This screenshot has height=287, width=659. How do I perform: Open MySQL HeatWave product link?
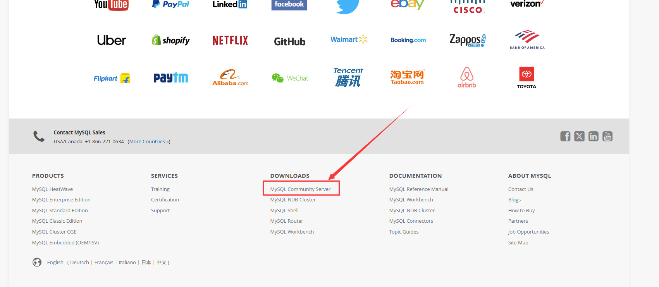pos(52,189)
